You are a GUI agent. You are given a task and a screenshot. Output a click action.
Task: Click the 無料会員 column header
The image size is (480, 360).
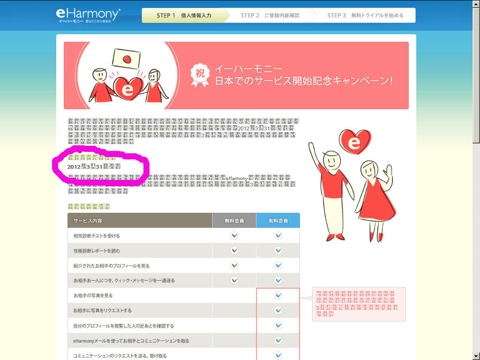pos(234,221)
